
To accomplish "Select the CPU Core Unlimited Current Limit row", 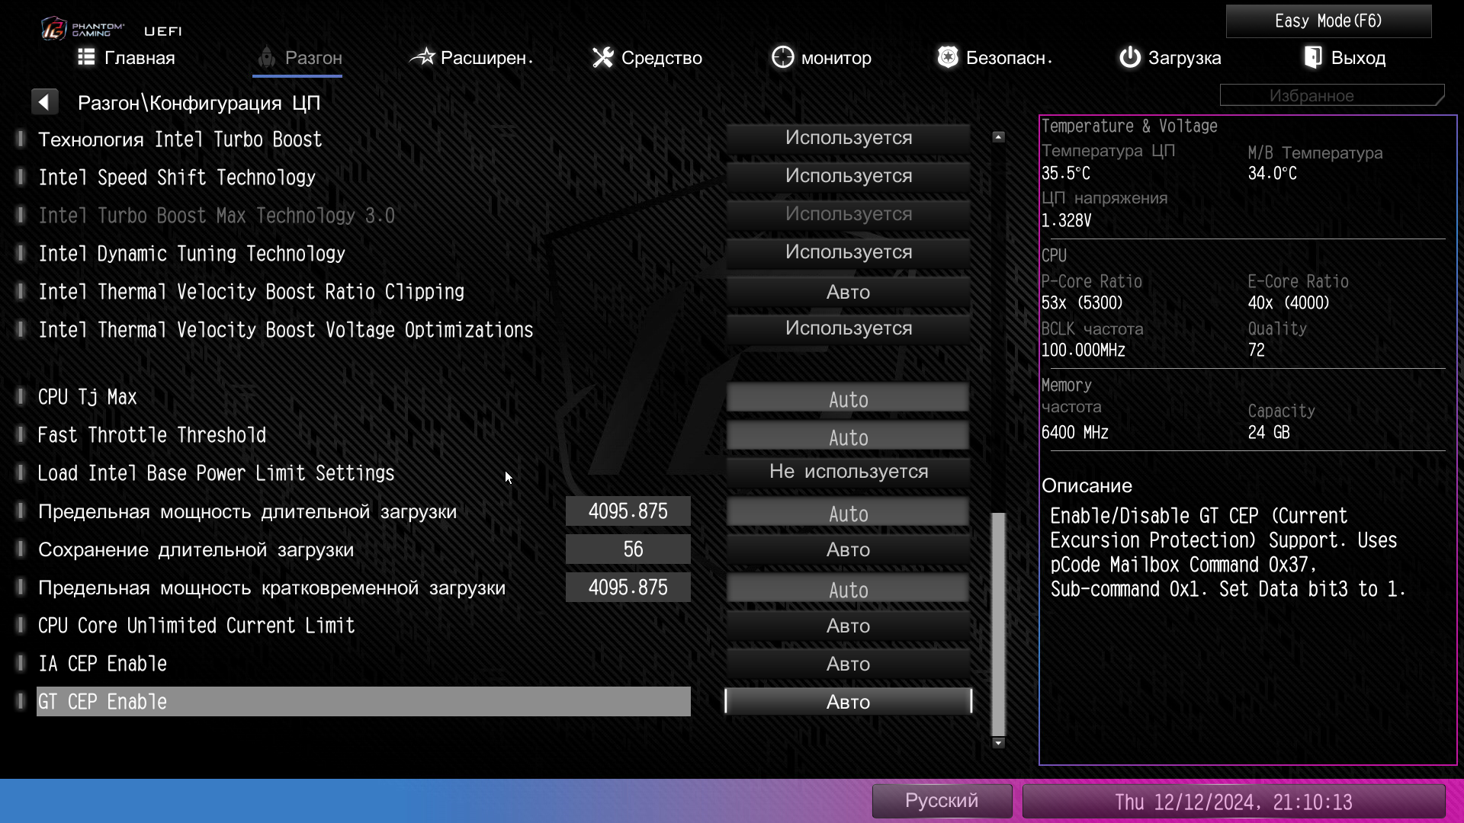I will [197, 626].
